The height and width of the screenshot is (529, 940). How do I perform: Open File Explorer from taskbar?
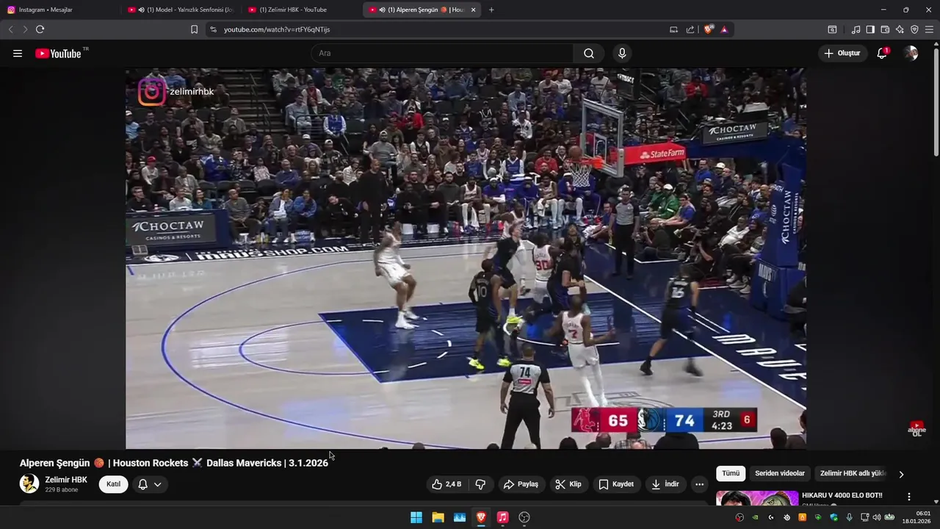point(438,517)
